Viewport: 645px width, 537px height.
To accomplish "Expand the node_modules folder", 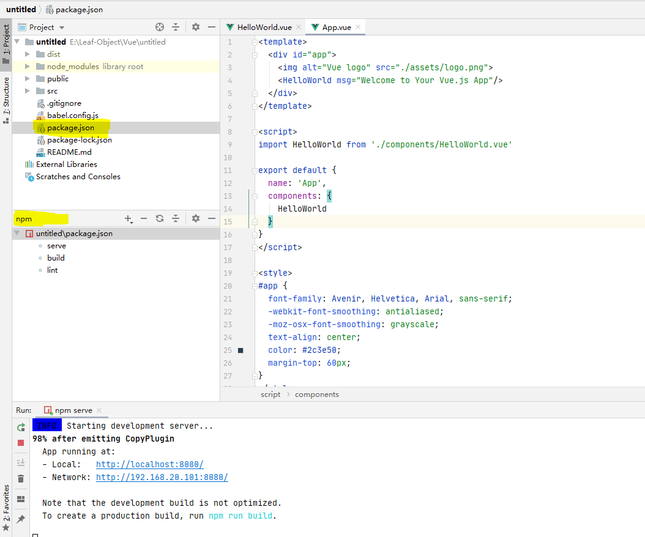I will click(28, 67).
